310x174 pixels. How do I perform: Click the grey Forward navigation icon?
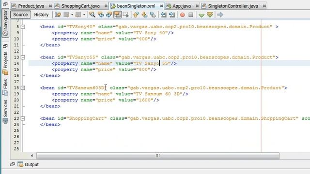click(x=78, y=14)
